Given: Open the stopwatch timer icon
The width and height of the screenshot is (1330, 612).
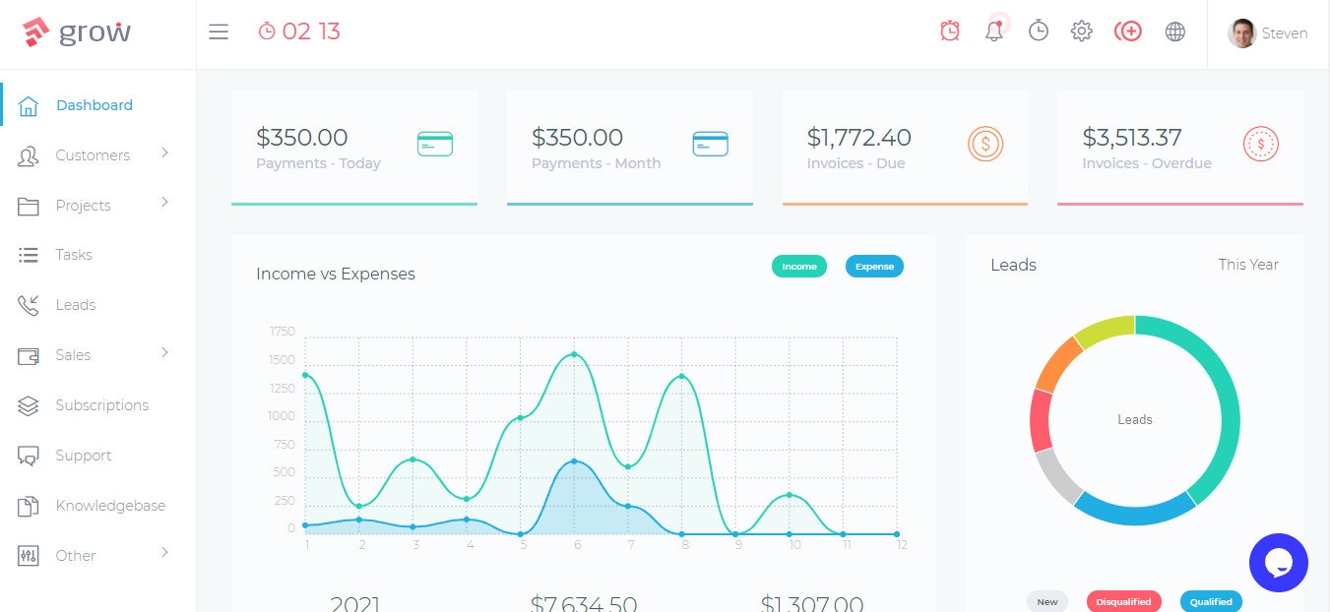Looking at the screenshot, I should point(1038,31).
